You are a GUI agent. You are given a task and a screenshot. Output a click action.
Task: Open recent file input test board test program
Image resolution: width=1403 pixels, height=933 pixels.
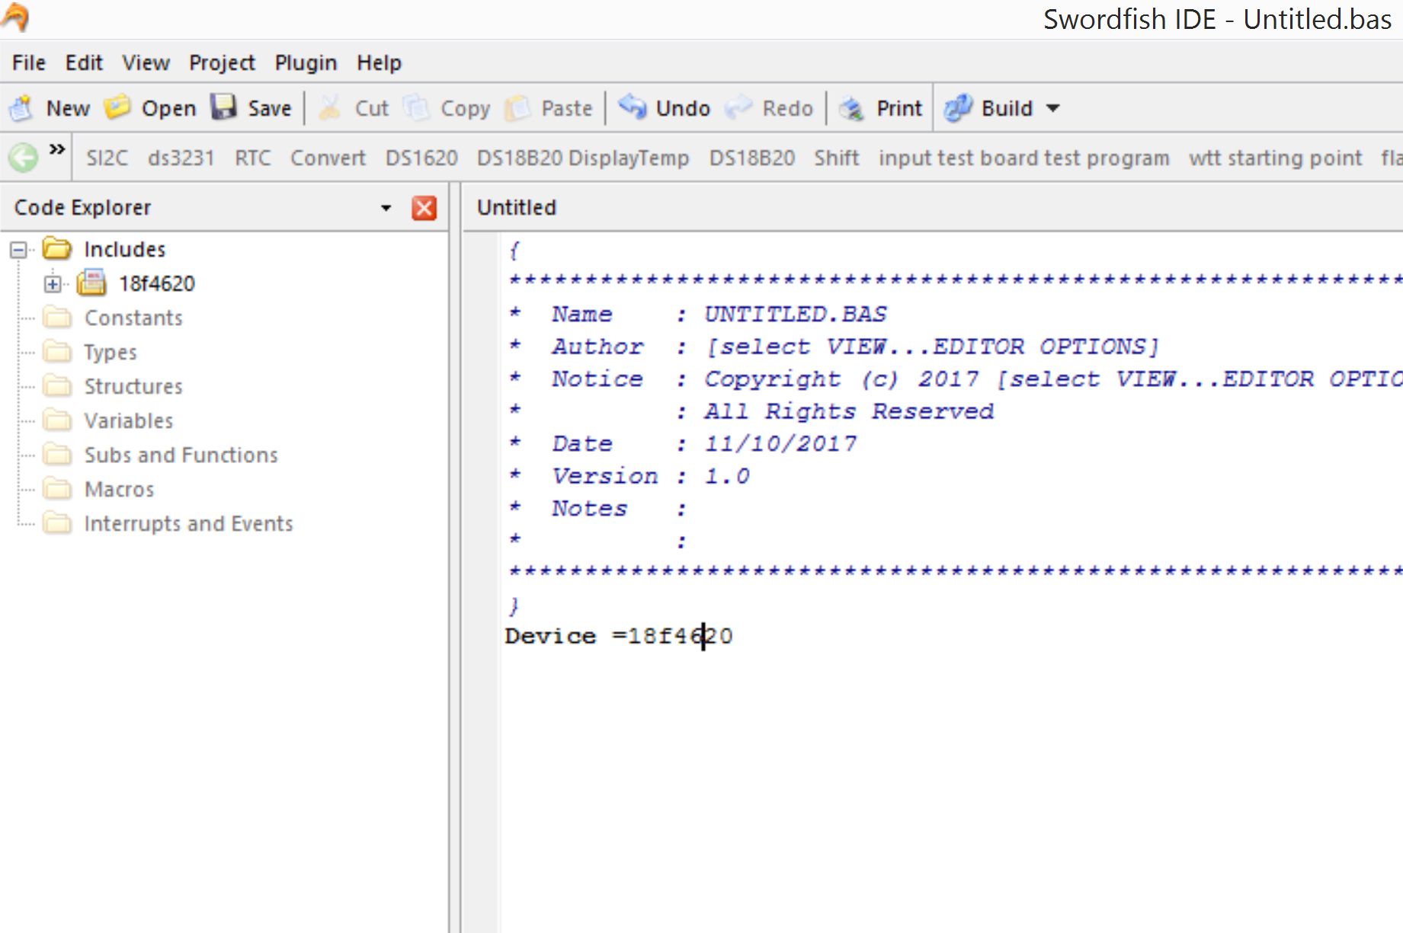click(1023, 158)
